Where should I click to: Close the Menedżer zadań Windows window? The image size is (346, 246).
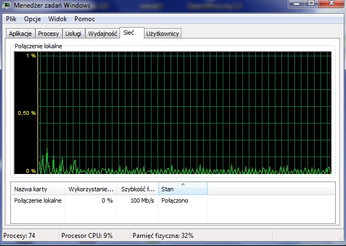(332, 3)
